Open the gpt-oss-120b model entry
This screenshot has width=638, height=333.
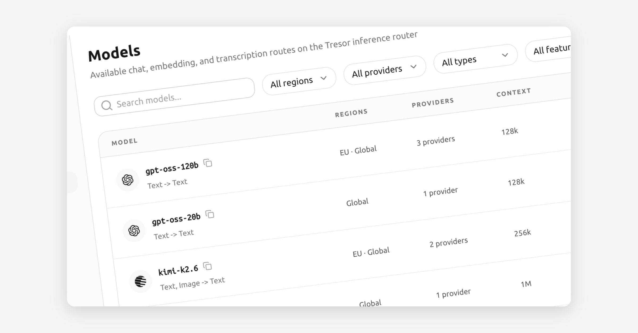coord(172,168)
